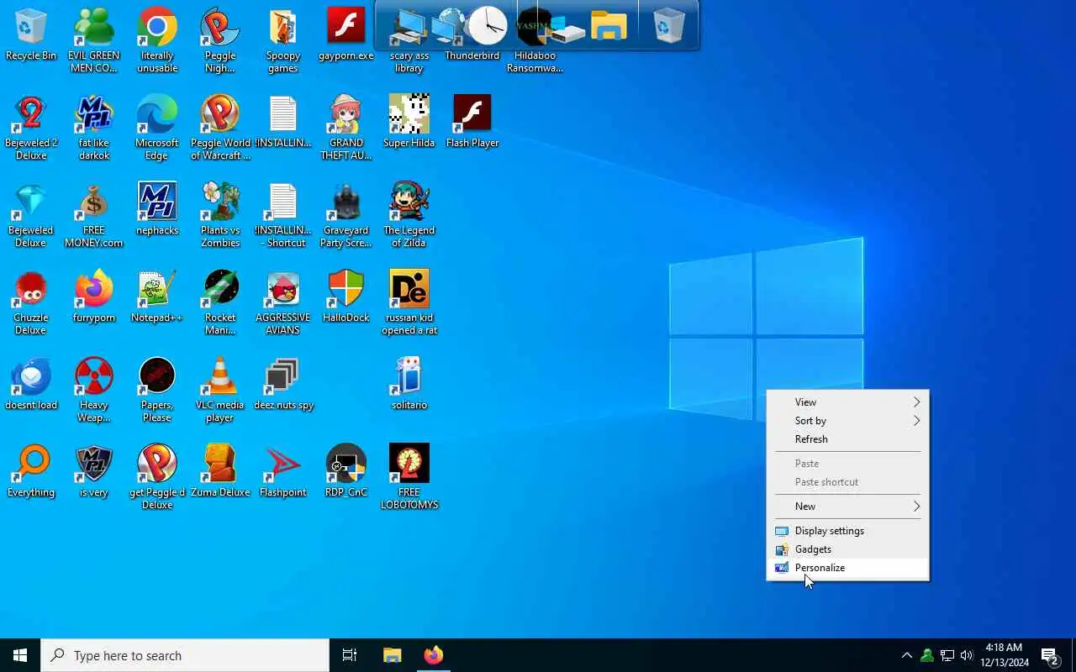Select the Chrome icon labeled literally unusable

point(157,40)
